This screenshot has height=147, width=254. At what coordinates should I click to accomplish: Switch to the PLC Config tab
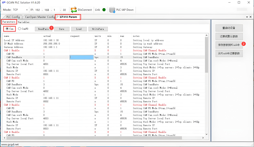pyautogui.click(x=13, y=17)
